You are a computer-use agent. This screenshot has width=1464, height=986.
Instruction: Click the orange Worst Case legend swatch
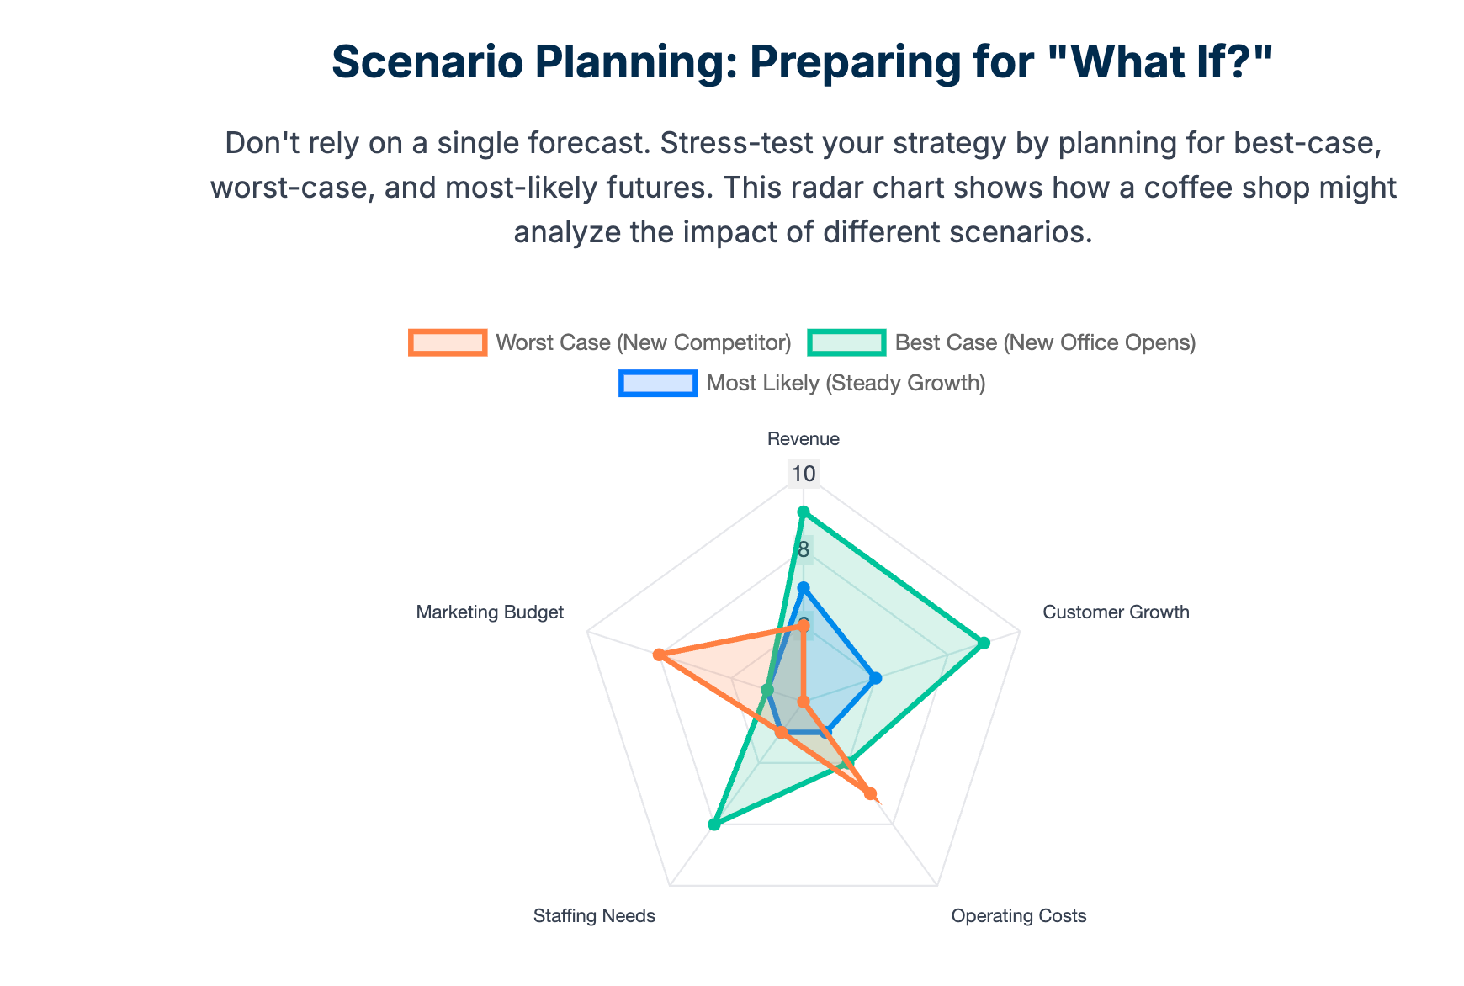(448, 342)
